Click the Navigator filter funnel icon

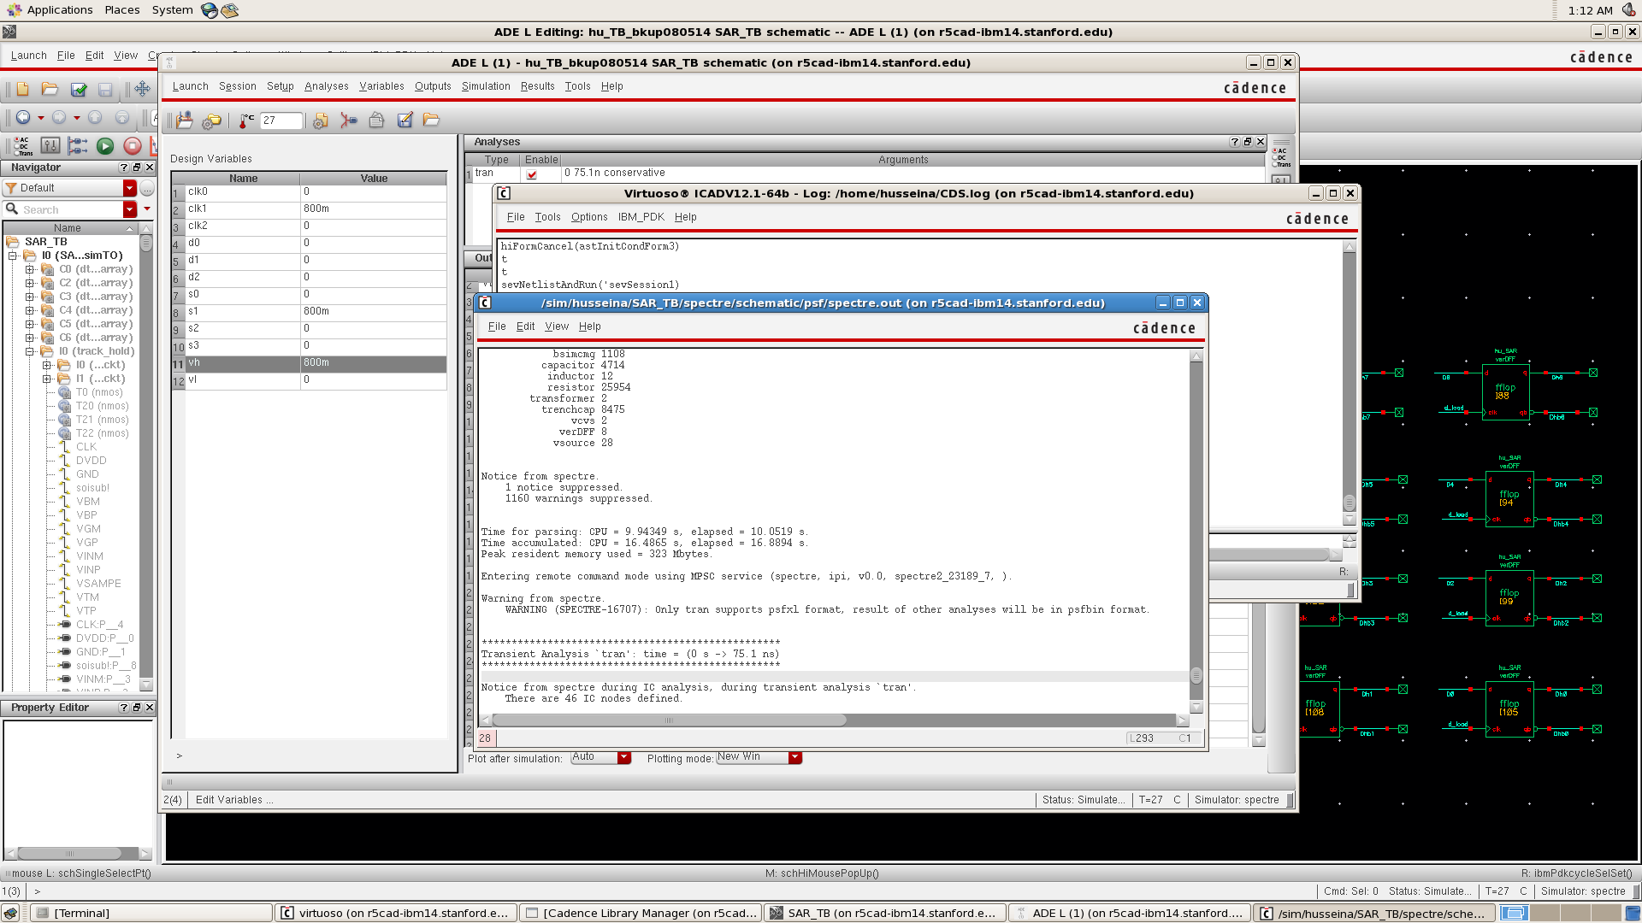click(x=12, y=188)
